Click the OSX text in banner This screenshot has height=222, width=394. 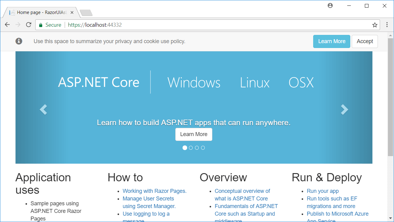tap(301, 83)
